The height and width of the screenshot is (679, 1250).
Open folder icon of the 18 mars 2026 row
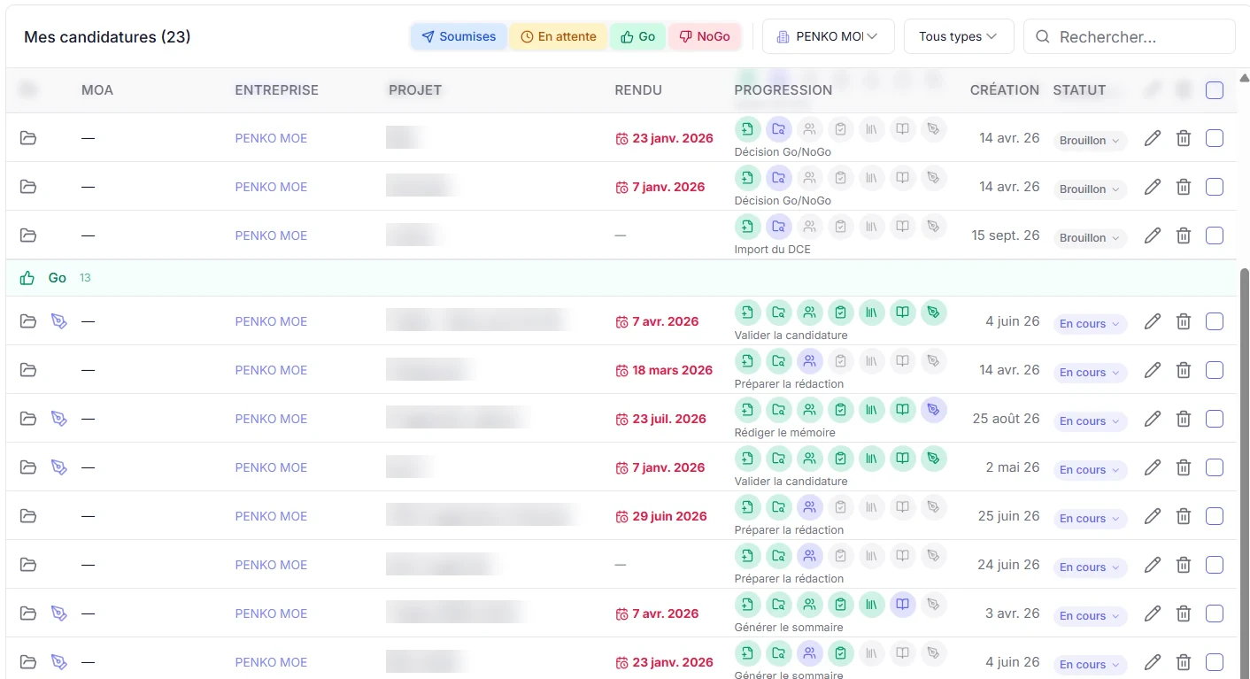(x=28, y=370)
